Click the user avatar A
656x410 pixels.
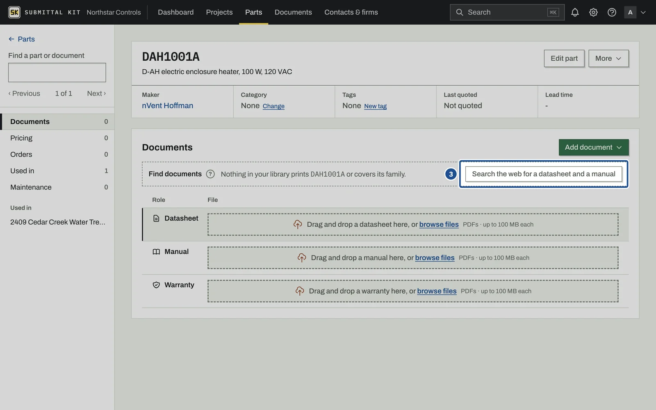point(630,12)
